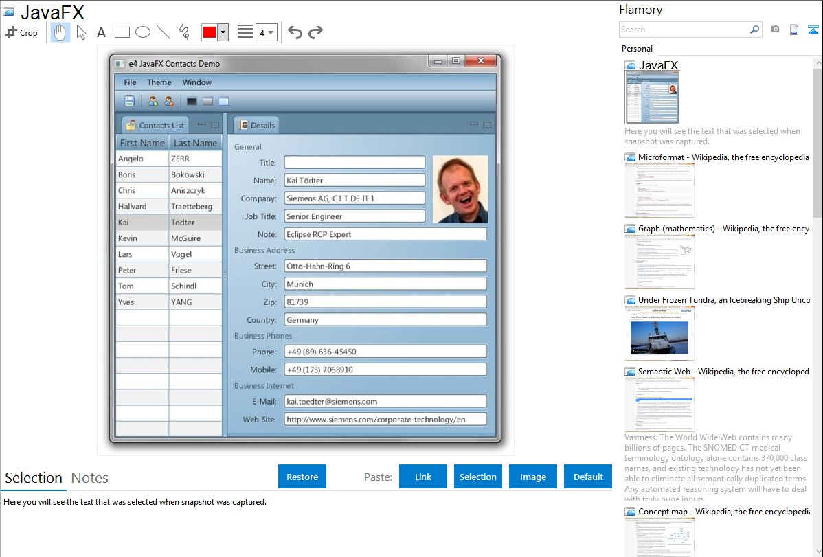Select contact row Lars Vogel

coord(169,254)
